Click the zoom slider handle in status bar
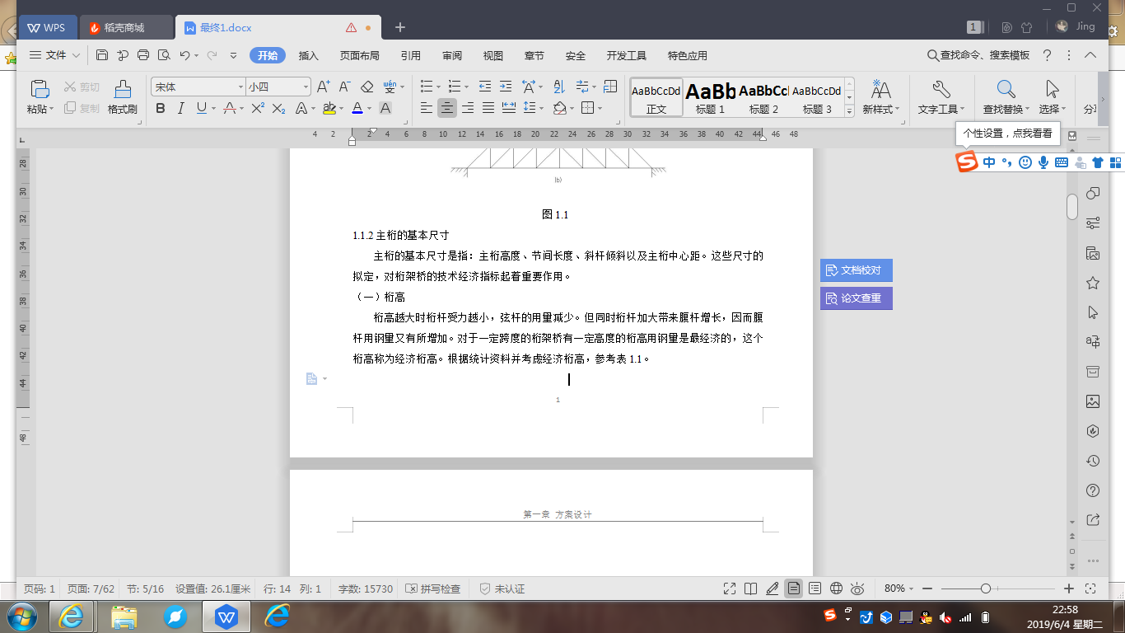This screenshot has height=633, width=1125. (986, 588)
